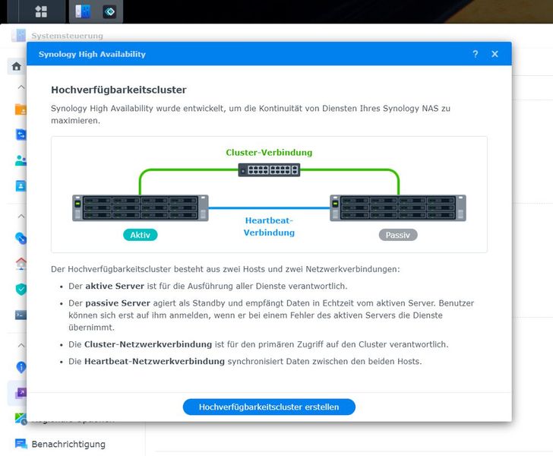Open the Security shield icon in the sidebar
Viewport: 553px width, 456px height.
pyautogui.click(x=21, y=289)
